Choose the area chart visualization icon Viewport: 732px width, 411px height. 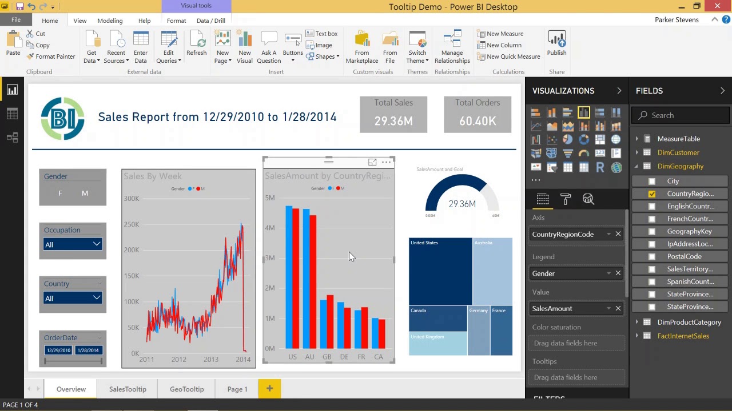(552, 126)
